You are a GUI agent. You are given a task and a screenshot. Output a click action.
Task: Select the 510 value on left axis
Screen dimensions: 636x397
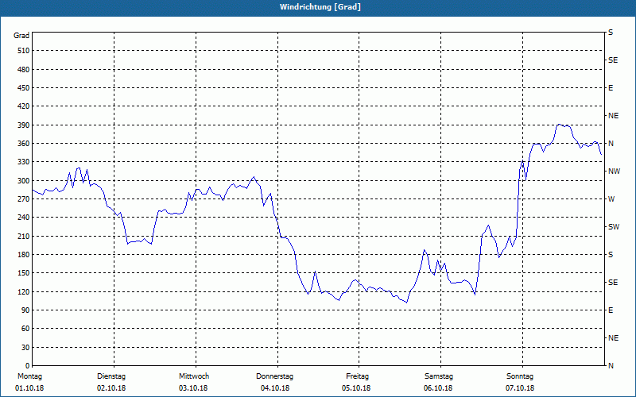pyautogui.click(x=21, y=51)
